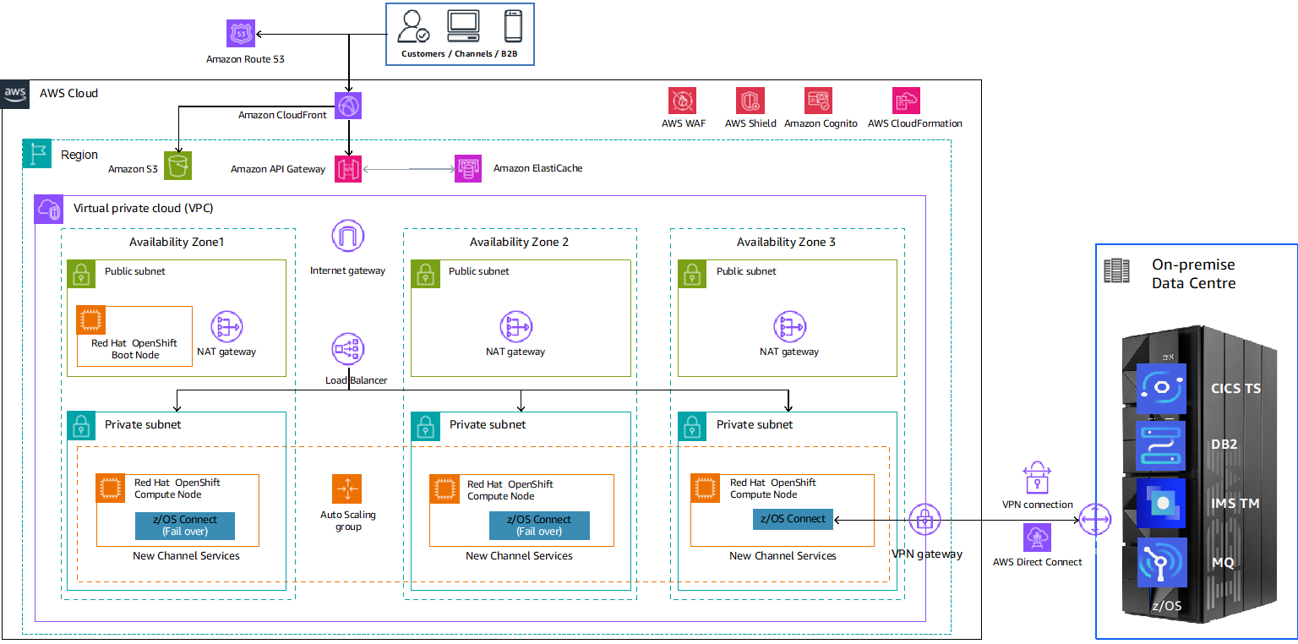
Task: Click the z/OS Connect box in Availability Zone 3
Action: pos(792,520)
